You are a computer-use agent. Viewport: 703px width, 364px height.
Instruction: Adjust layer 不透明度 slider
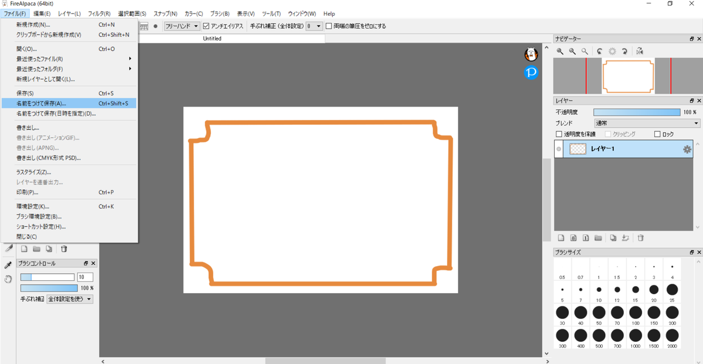637,112
